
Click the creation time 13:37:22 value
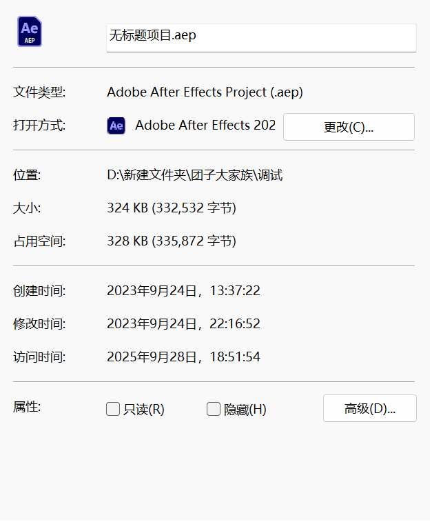point(183,291)
